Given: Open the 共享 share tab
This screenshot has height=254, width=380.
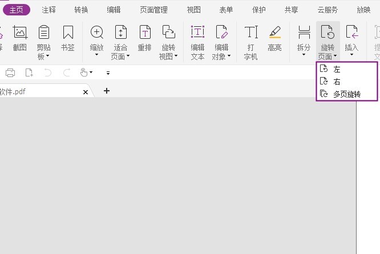Looking at the screenshot, I should (x=291, y=10).
